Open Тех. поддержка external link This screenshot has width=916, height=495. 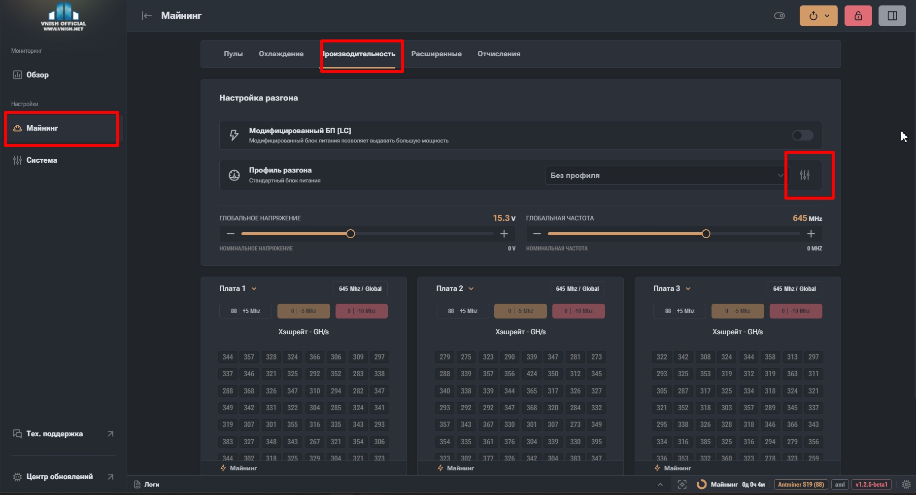coord(63,434)
